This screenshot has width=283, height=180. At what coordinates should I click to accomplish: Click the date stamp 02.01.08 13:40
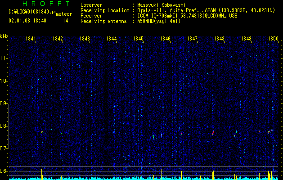pos(27,21)
